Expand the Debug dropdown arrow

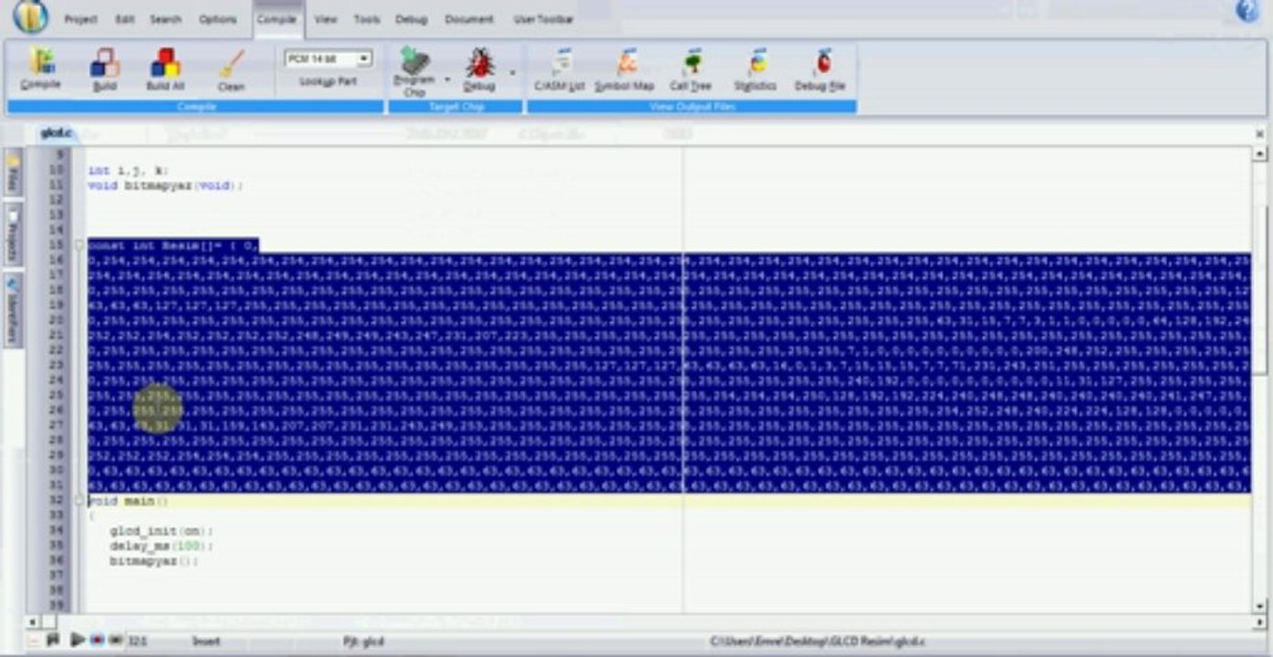512,72
